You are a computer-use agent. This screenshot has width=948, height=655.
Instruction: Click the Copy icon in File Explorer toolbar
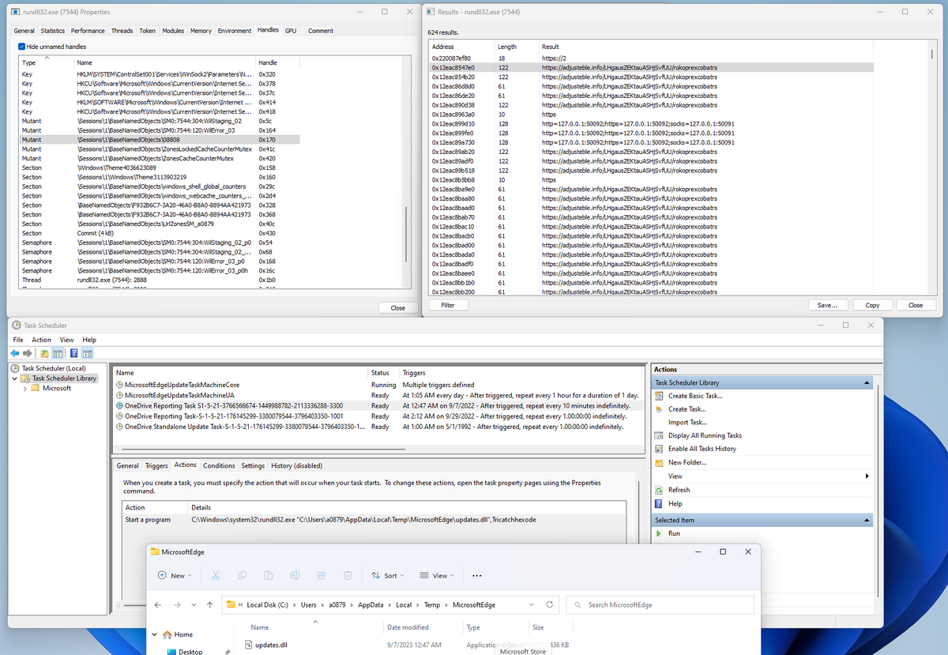click(x=241, y=575)
